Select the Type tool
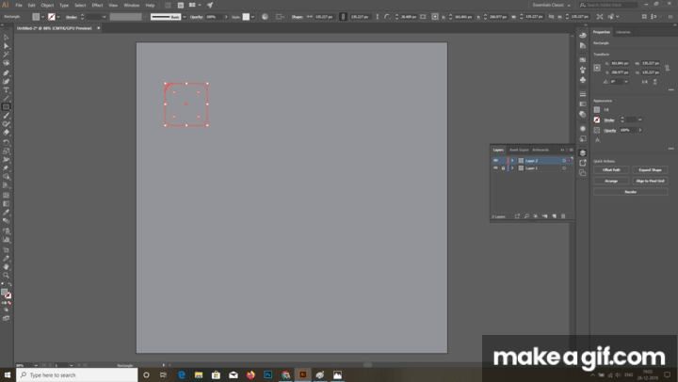 6,90
